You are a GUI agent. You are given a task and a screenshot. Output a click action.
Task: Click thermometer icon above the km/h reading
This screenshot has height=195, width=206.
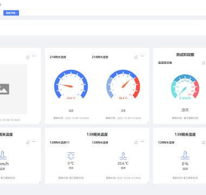click(x=3, y=155)
